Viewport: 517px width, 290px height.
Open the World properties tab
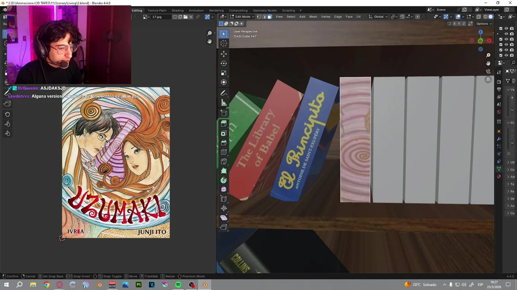pos(499,112)
